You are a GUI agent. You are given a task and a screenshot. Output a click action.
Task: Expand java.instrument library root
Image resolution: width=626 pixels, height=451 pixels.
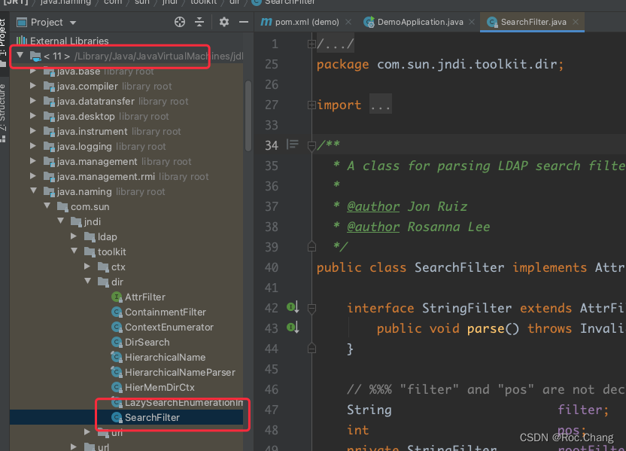point(33,131)
